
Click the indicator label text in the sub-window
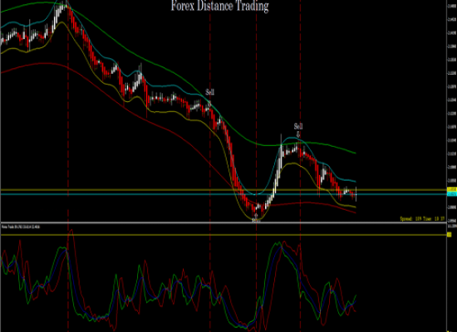click(21, 227)
